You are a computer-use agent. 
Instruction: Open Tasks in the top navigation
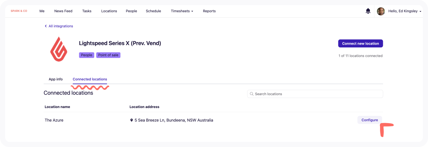point(87,11)
